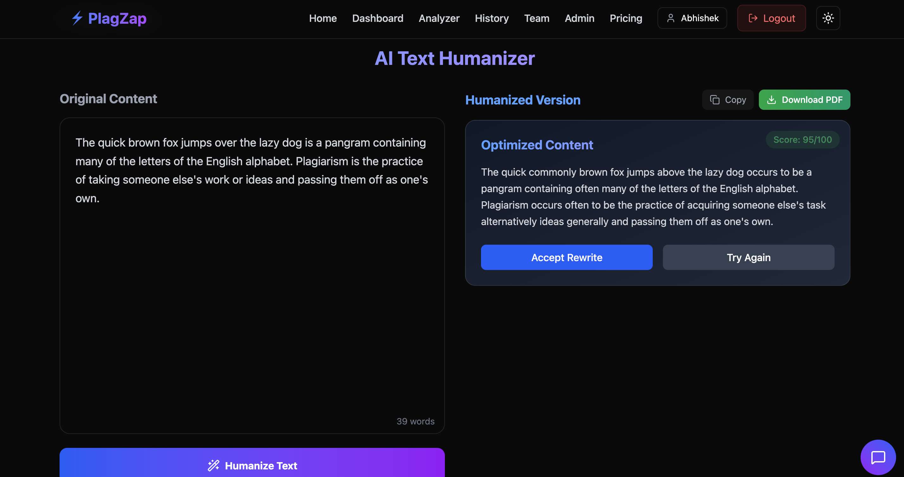Open the Team page

coord(536,18)
